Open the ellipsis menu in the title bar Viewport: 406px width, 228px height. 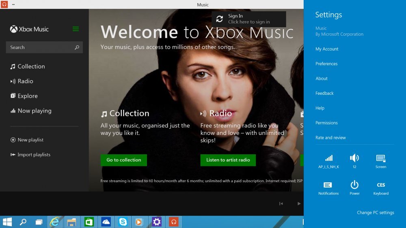[x=13, y=4]
